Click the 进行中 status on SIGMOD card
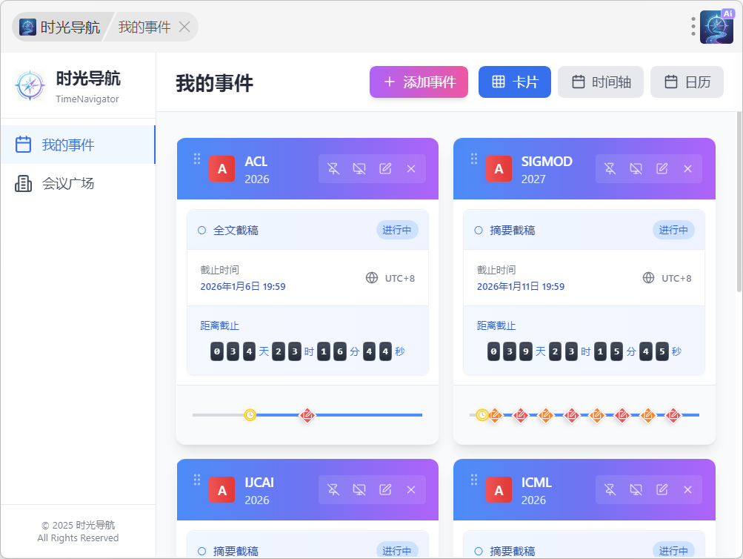This screenshot has width=743, height=559. pyautogui.click(x=674, y=230)
